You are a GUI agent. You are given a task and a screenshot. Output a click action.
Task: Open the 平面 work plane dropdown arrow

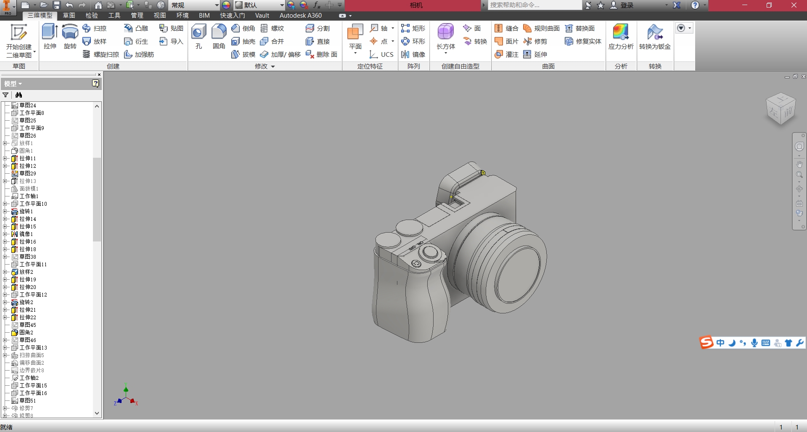coord(355,53)
